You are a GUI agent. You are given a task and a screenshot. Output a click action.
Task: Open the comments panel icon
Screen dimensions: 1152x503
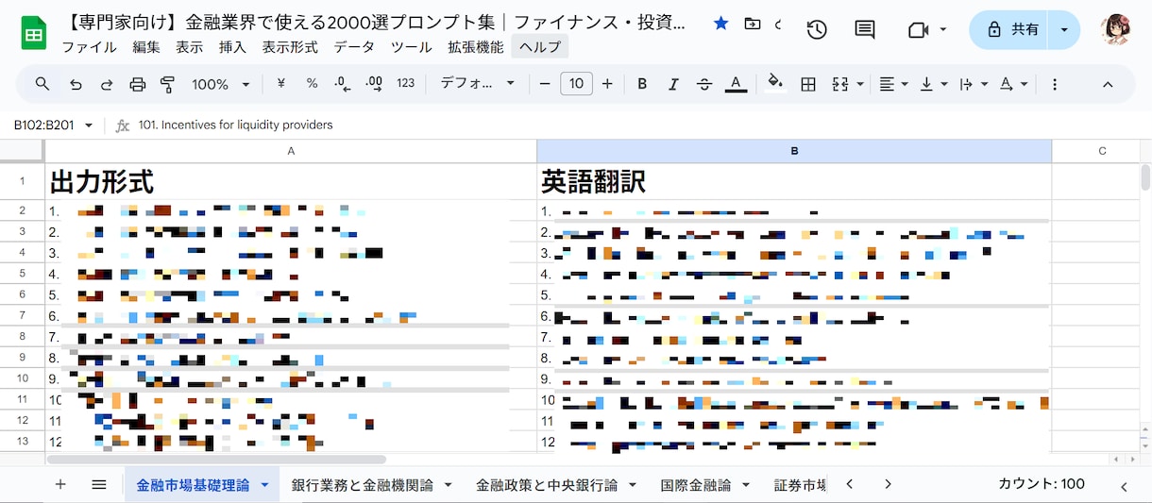864,30
